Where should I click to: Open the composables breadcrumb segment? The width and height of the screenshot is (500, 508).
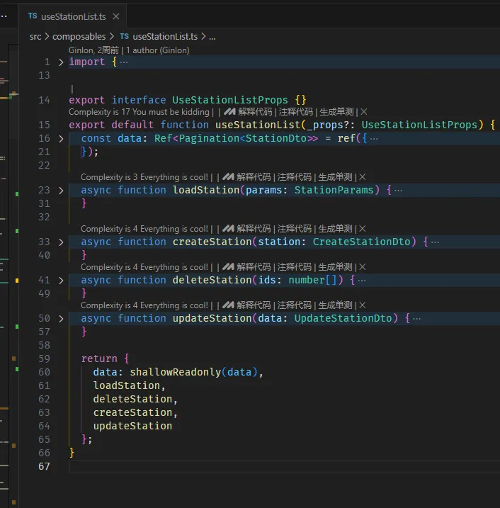79,36
